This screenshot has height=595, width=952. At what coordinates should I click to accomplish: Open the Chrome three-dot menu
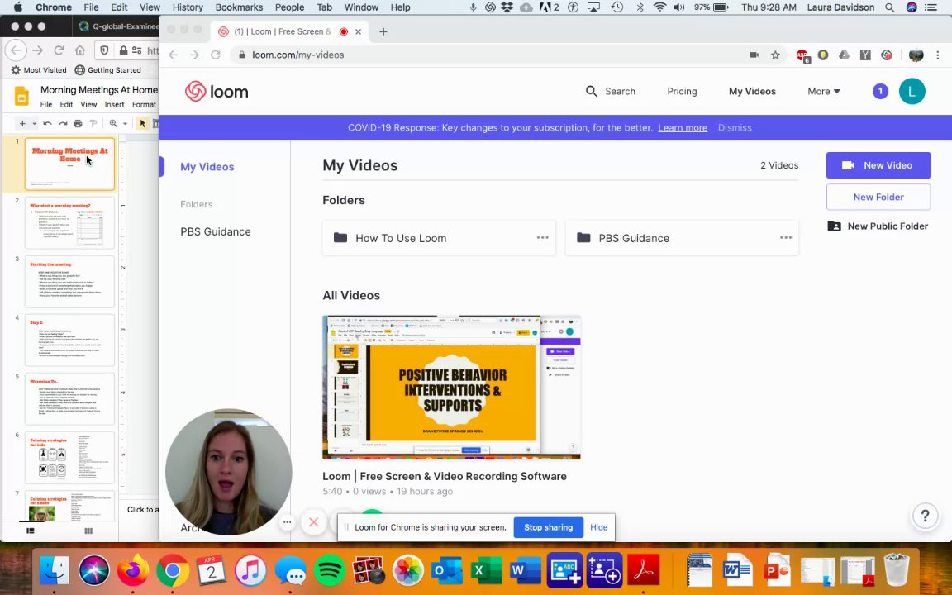coord(937,55)
